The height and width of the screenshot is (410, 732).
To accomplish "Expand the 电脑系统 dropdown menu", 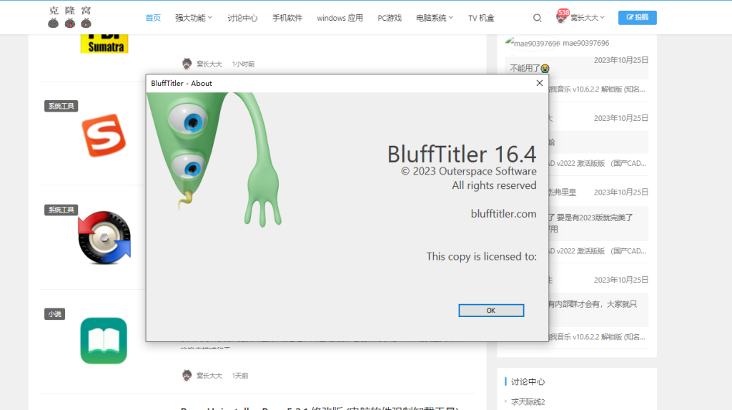I will [x=435, y=18].
